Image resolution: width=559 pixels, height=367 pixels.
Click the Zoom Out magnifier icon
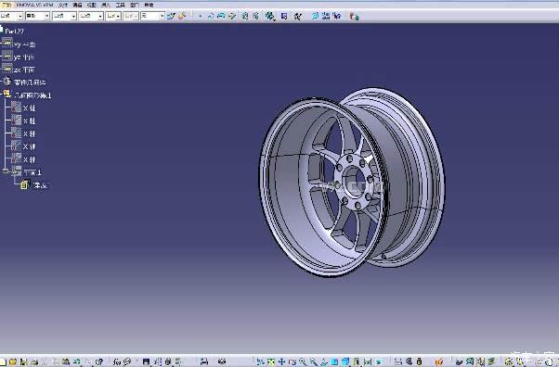click(x=313, y=362)
